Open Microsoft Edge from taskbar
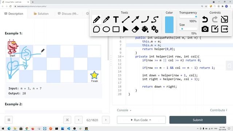The width and height of the screenshot is (233, 131). 9,128
